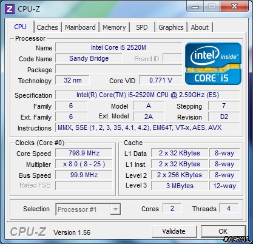Go to the SPD tab
Image resolution: width=253 pixels, height=244 pixels.
coord(142,27)
